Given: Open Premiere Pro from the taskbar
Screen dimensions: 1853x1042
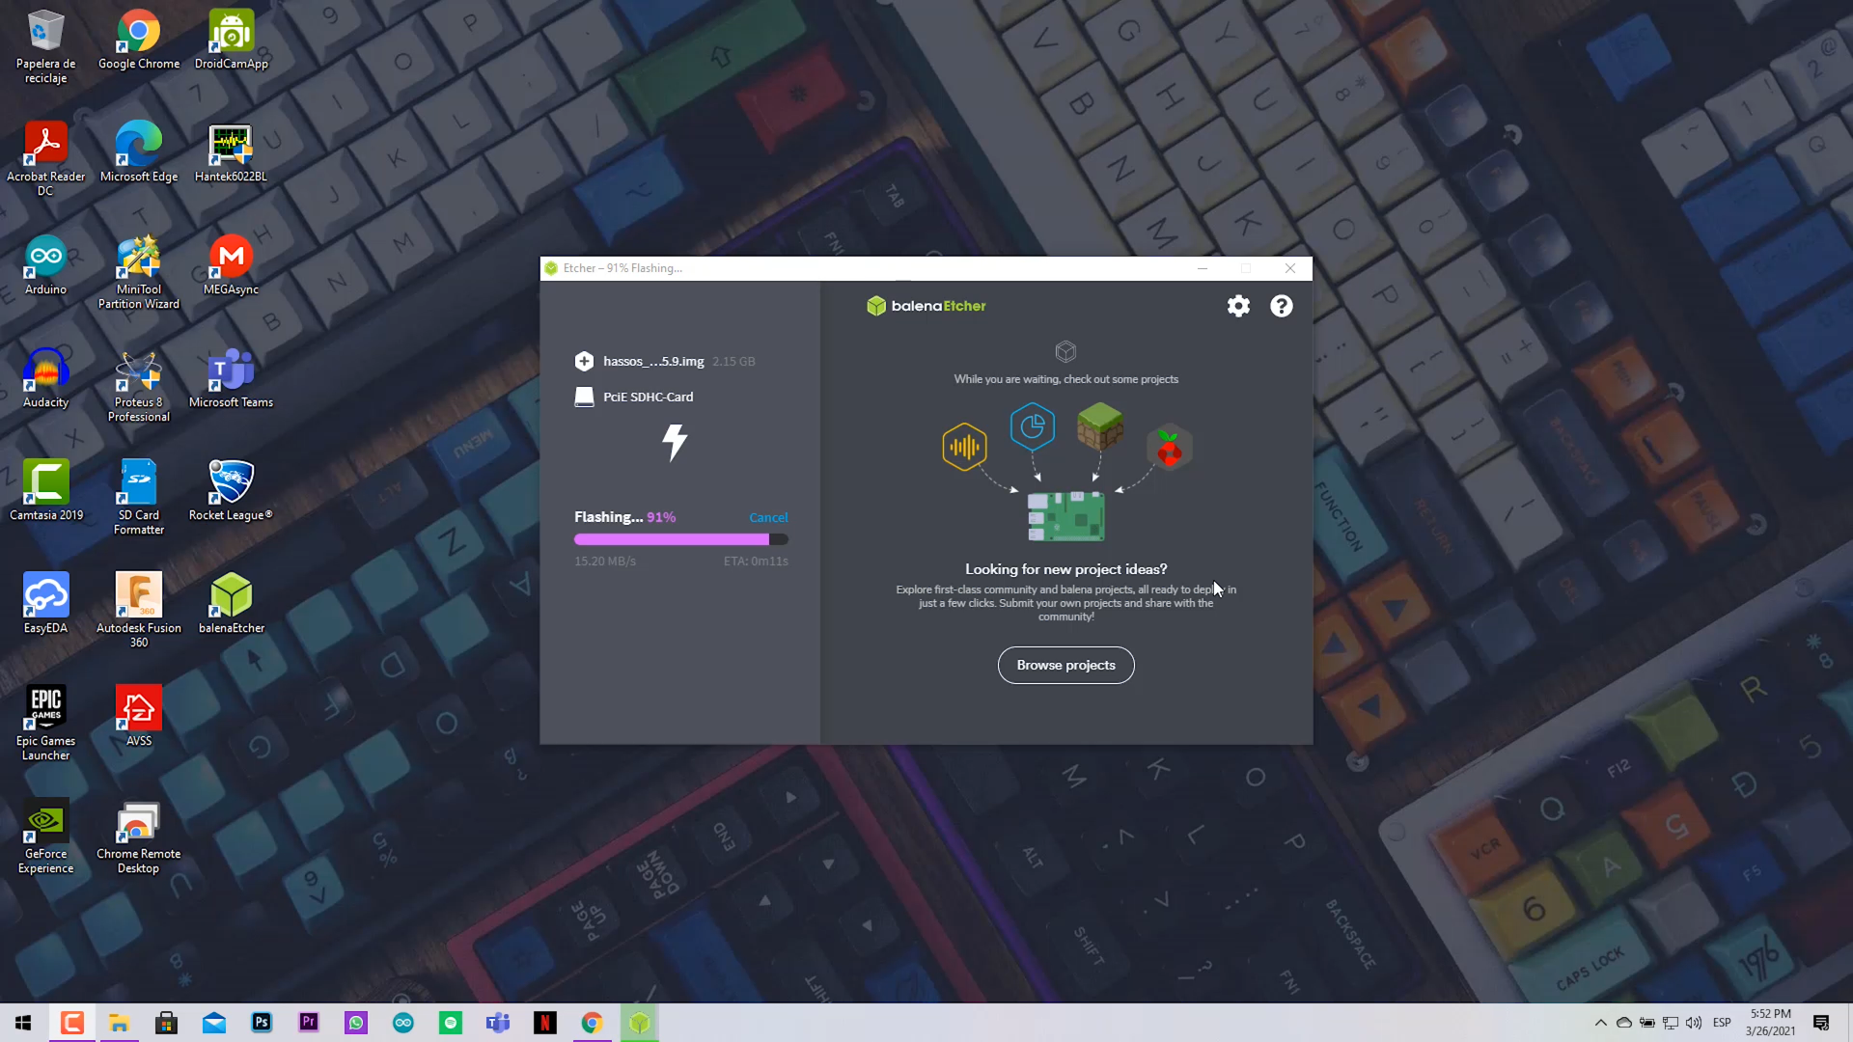Looking at the screenshot, I should [x=308, y=1023].
